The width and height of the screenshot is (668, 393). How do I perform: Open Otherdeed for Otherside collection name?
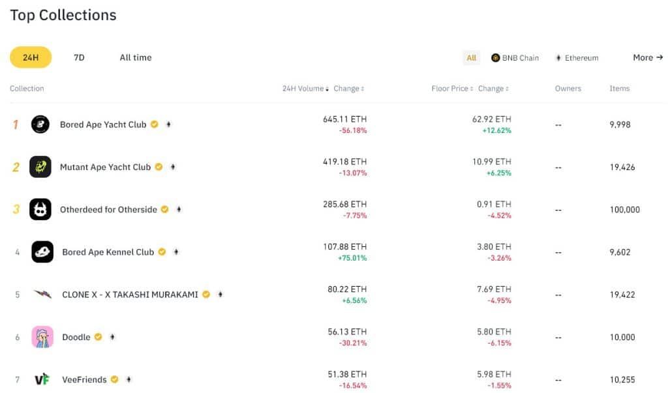(108, 209)
